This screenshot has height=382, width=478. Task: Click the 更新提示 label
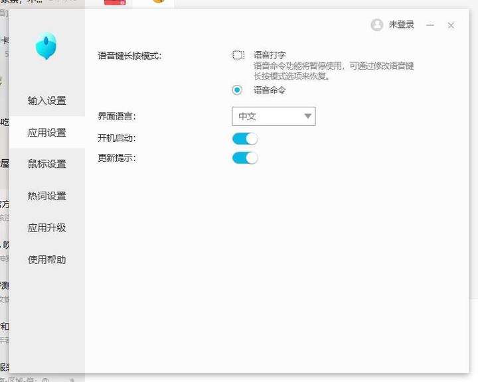point(117,158)
